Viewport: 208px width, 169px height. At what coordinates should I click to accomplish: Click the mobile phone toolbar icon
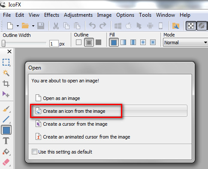[x=160, y=26]
